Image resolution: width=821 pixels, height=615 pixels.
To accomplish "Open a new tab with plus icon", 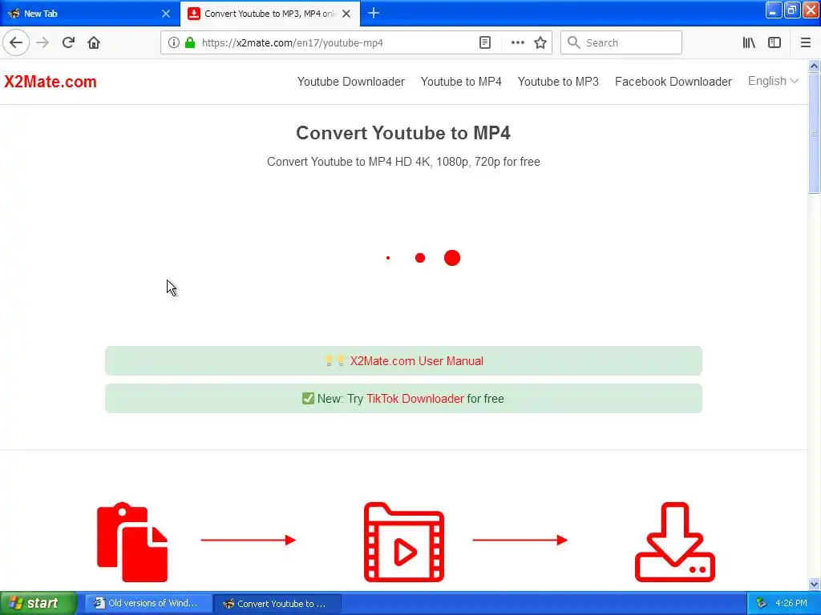I will (x=374, y=13).
